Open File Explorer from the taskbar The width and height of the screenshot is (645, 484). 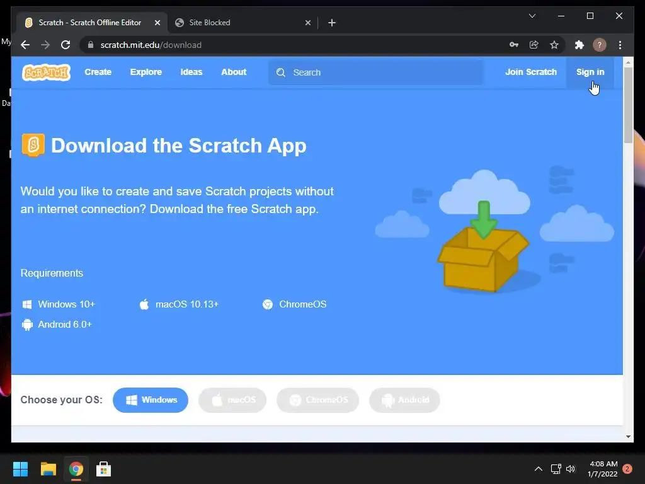[x=48, y=469]
